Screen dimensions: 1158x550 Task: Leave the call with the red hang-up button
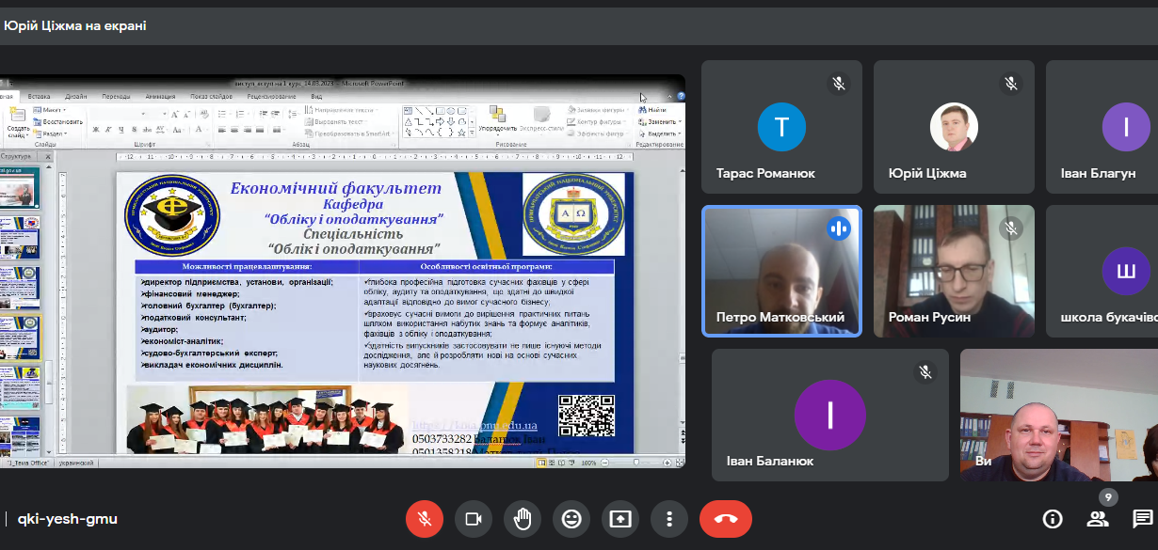click(725, 519)
